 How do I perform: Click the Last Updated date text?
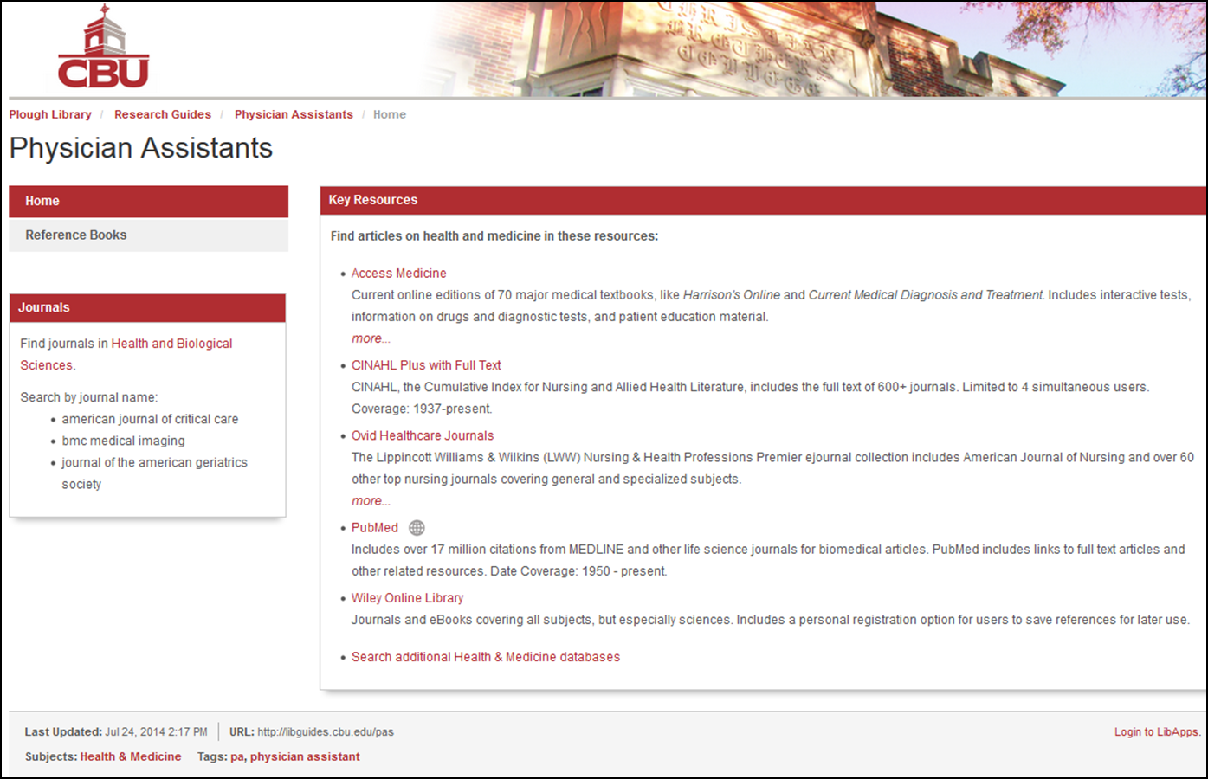click(x=157, y=732)
